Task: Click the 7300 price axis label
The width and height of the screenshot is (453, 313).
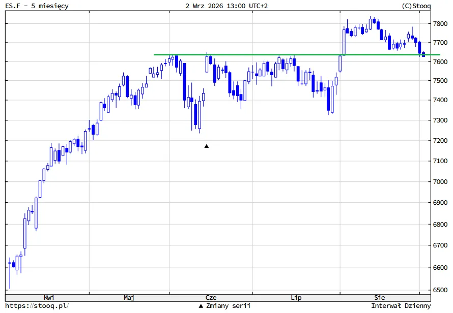Action: coord(440,120)
